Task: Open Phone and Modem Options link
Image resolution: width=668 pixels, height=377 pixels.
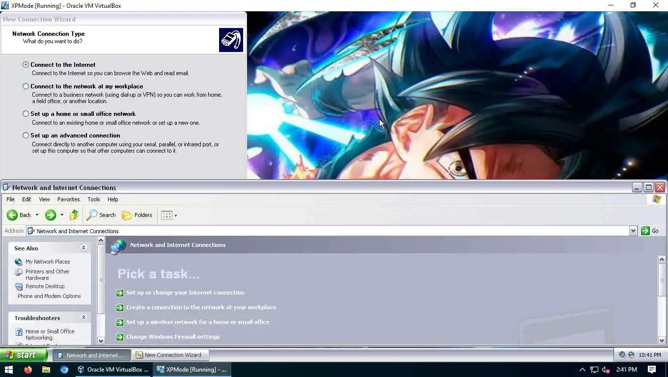Action: coord(49,296)
